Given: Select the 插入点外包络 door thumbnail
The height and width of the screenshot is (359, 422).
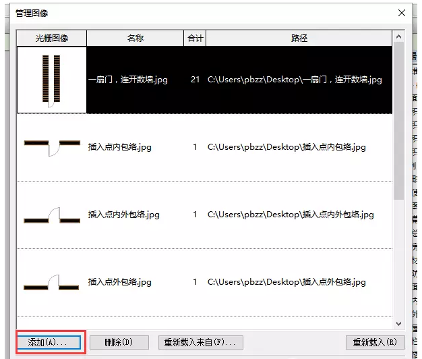Looking at the screenshot, I should click(52, 282).
